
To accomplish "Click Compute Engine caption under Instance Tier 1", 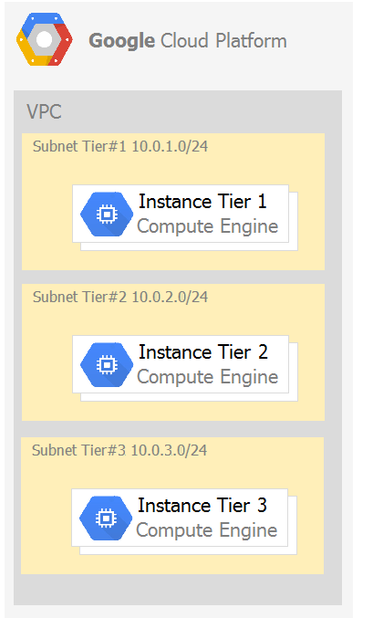I will 208,226.
